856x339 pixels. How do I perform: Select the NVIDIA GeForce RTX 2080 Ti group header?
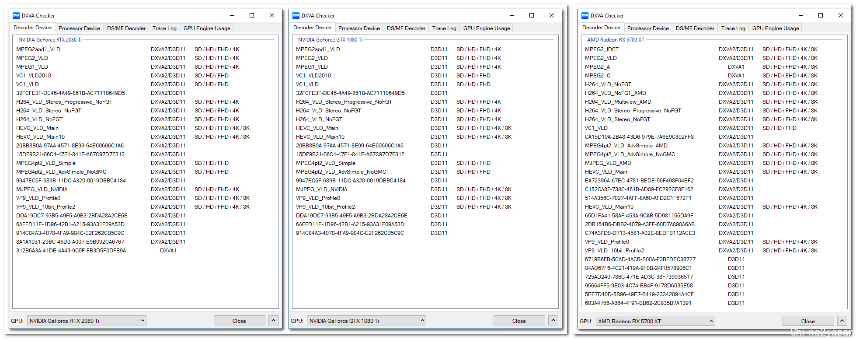[50, 40]
